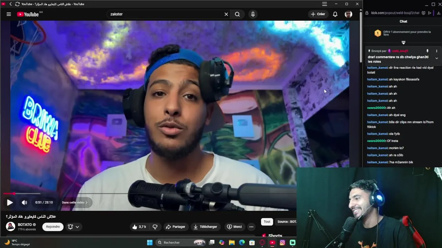The height and width of the screenshot is (248, 442).
Task: Open pinned message three-dot options
Action: (x=436, y=51)
